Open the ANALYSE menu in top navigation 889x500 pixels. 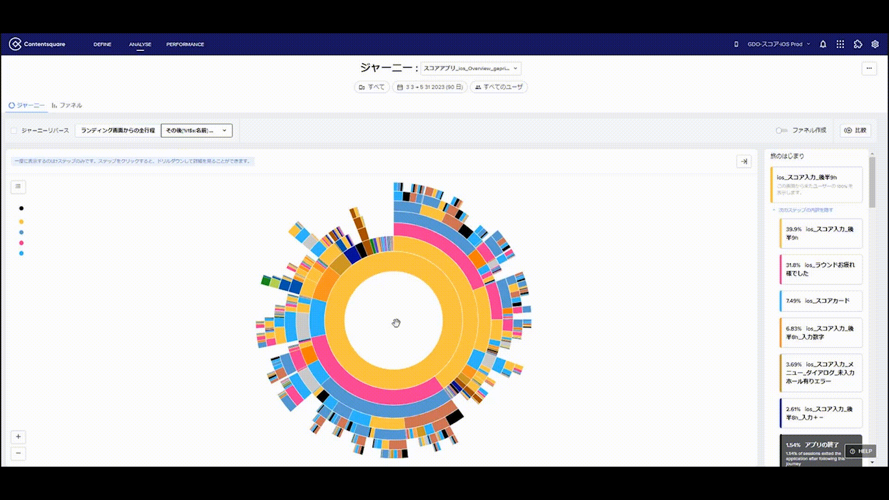pyautogui.click(x=140, y=44)
